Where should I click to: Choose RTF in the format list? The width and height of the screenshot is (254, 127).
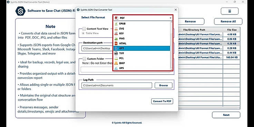pos(142,33)
